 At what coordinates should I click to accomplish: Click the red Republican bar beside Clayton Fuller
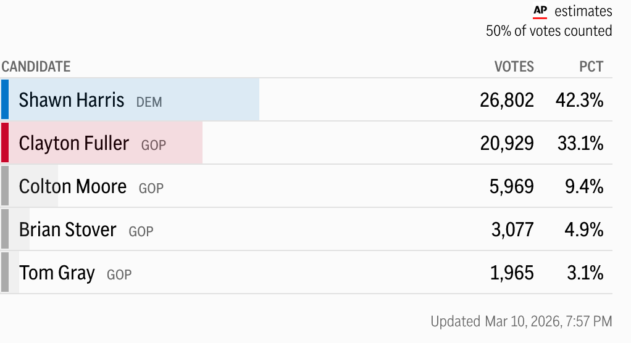point(4,143)
